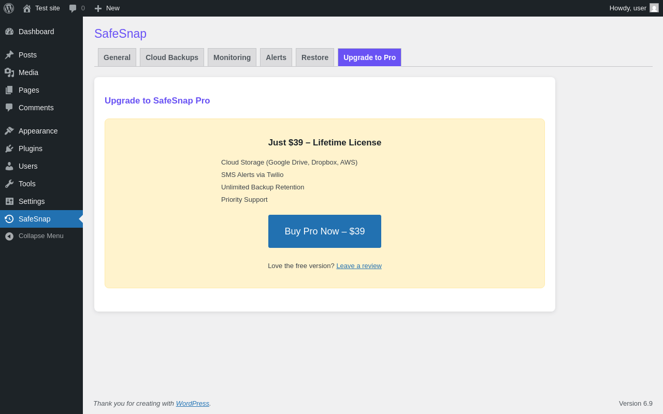Image resolution: width=663 pixels, height=414 pixels.
Task: Open Comments in the sidebar menu
Action: click(x=41, y=108)
